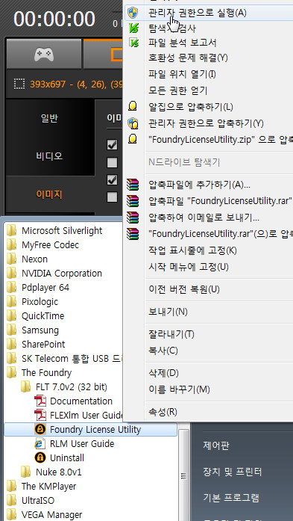Open the SharePoint folder
This screenshot has height=521, width=293.
coord(43,345)
